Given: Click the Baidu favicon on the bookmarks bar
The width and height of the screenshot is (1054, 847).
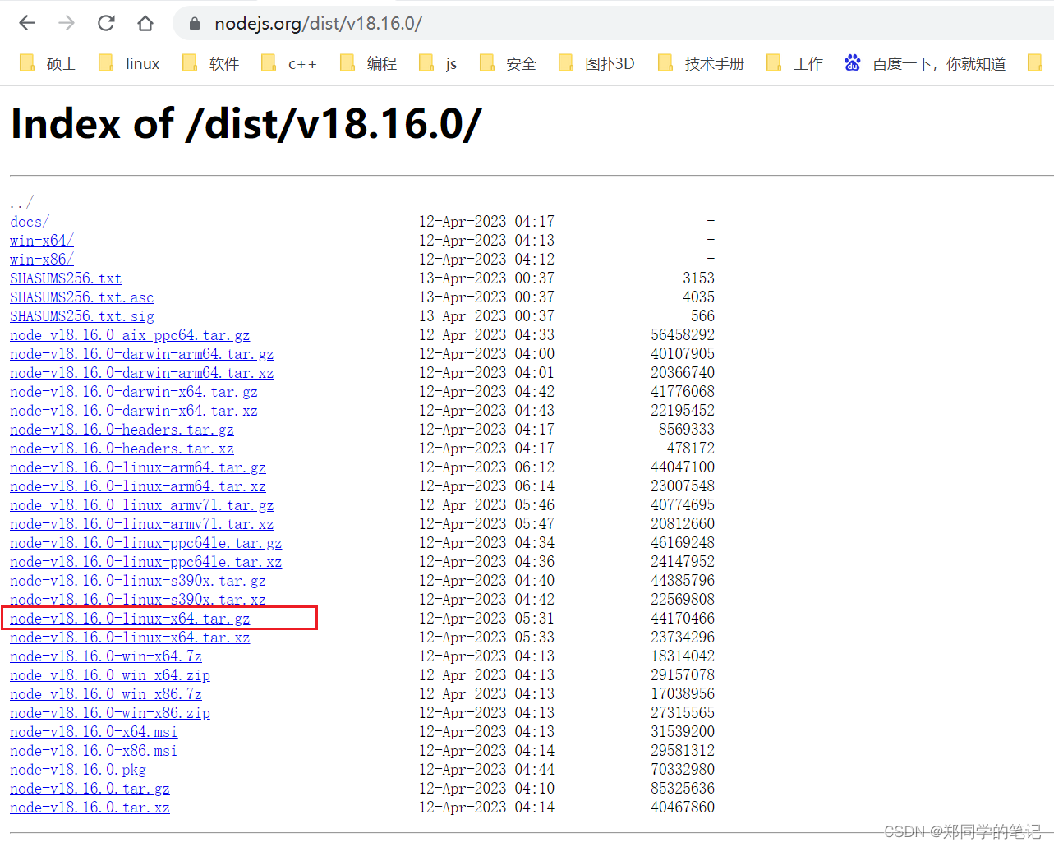Looking at the screenshot, I should coord(852,62).
